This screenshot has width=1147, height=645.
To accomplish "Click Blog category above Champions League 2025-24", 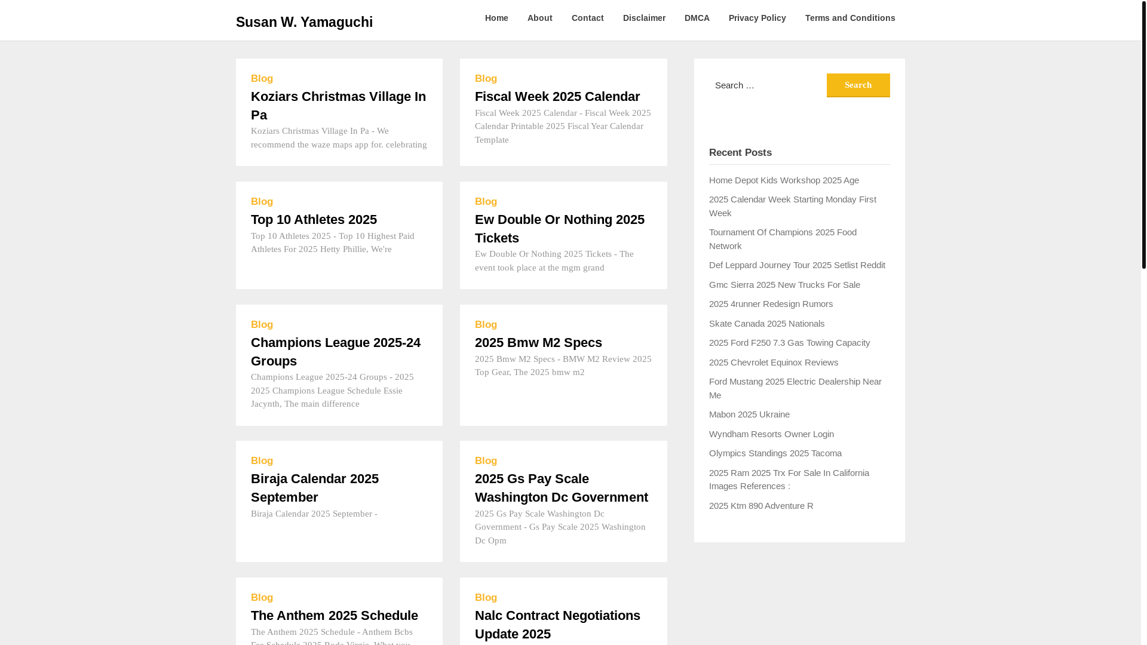I will 262,324.
